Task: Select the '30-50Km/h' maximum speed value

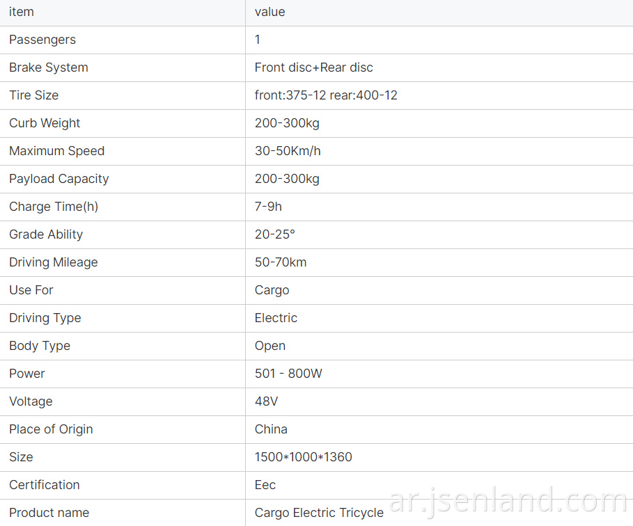Action: coord(288,151)
